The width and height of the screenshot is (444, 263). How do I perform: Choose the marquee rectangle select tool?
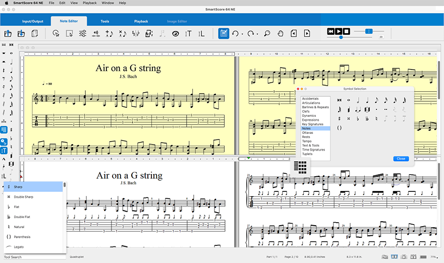coord(69,34)
